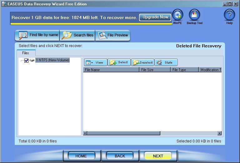
Task: Click Upgrade Now button
Action: pyautogui.click(x=155, y=17)
